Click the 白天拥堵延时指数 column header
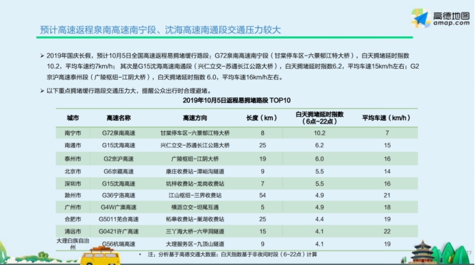This screenshot has height=265, width=475. point(319,118)
